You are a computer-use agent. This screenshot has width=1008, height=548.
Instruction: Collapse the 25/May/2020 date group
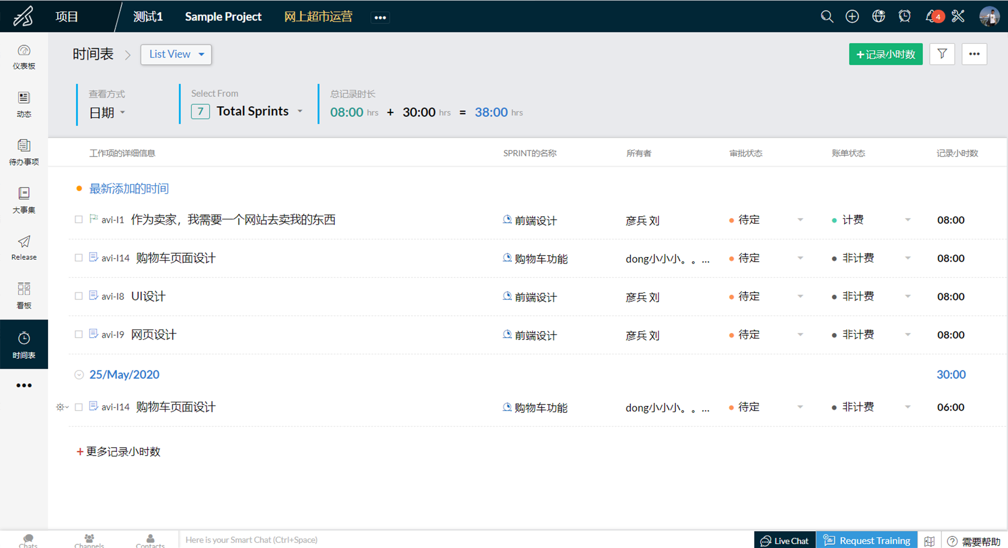[x=79, y=375]
